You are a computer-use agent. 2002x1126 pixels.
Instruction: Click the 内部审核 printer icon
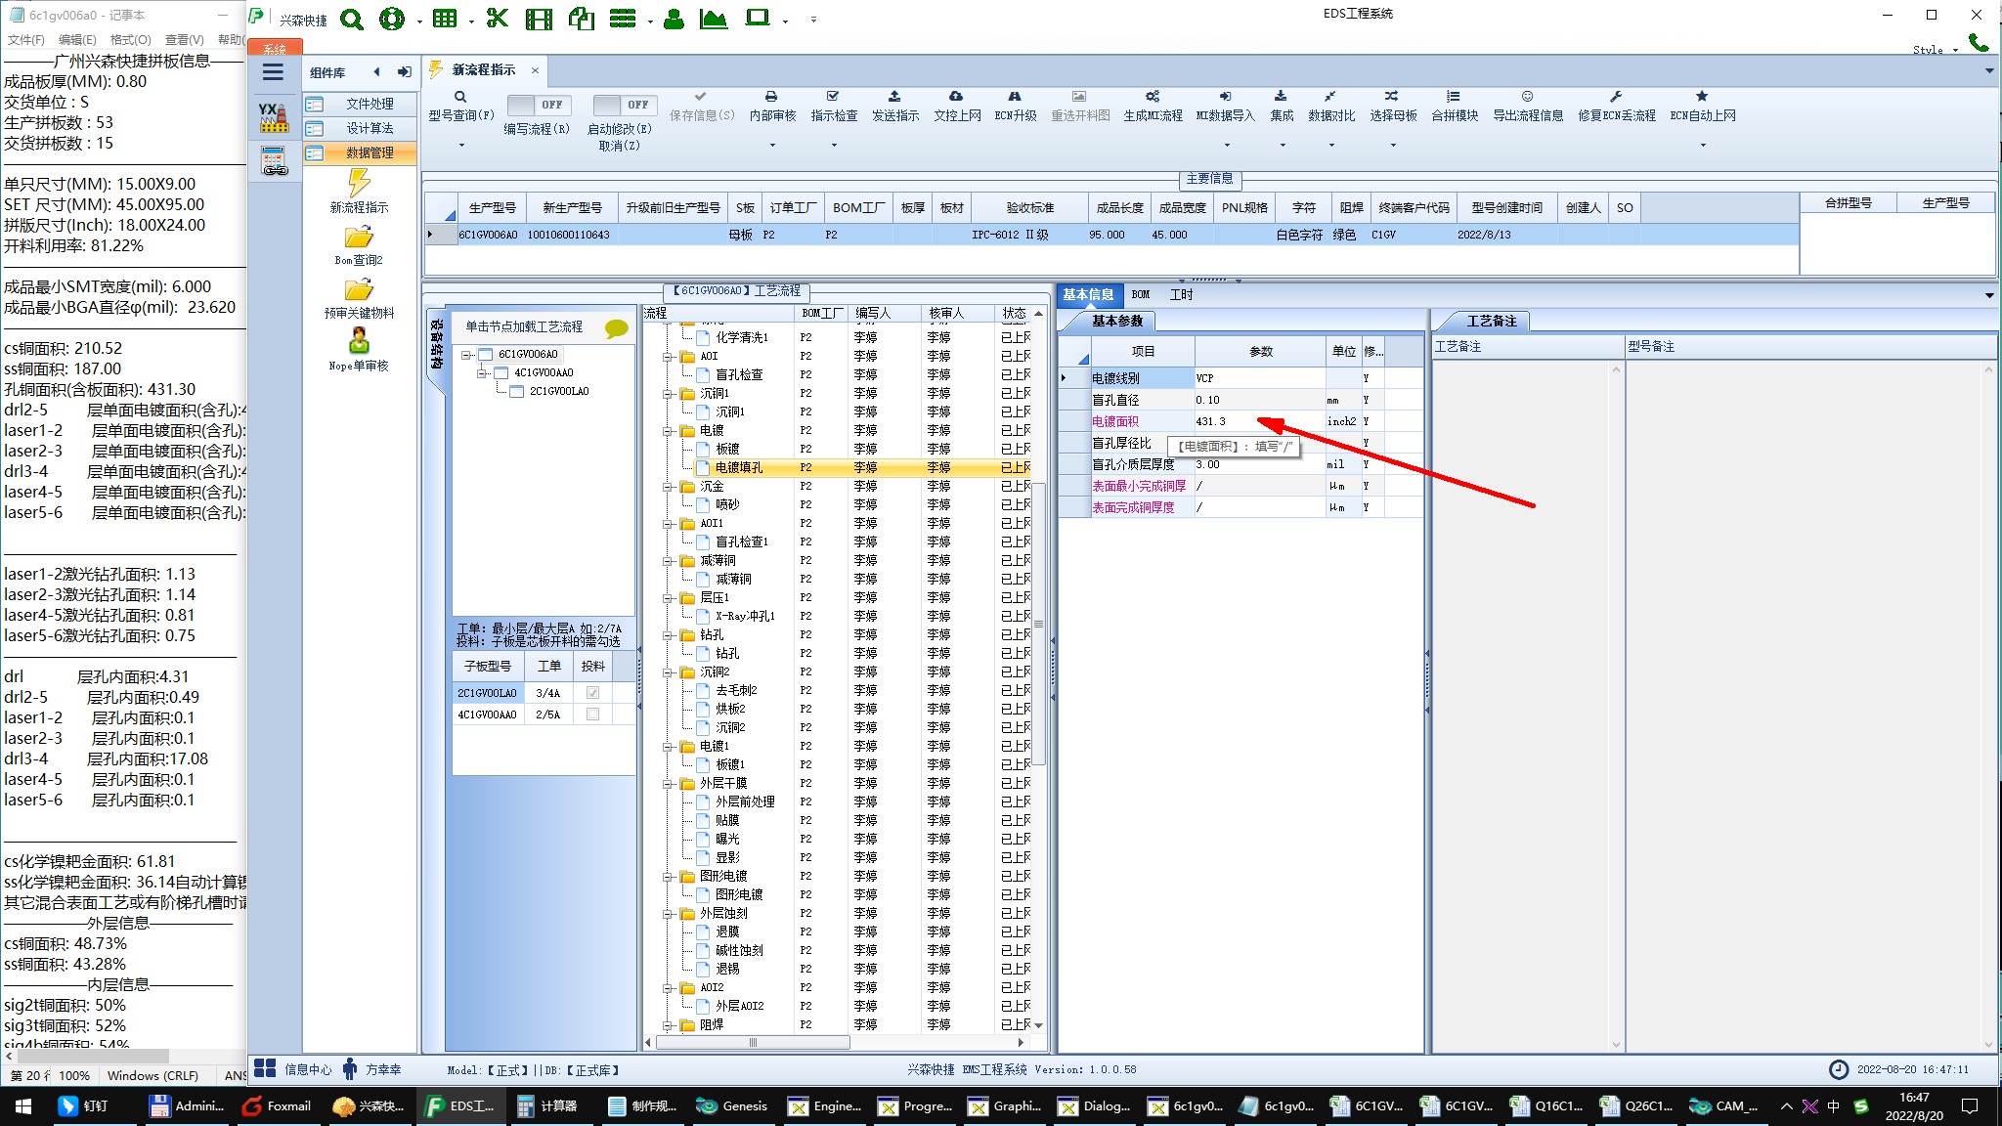(x=771, y=97)
